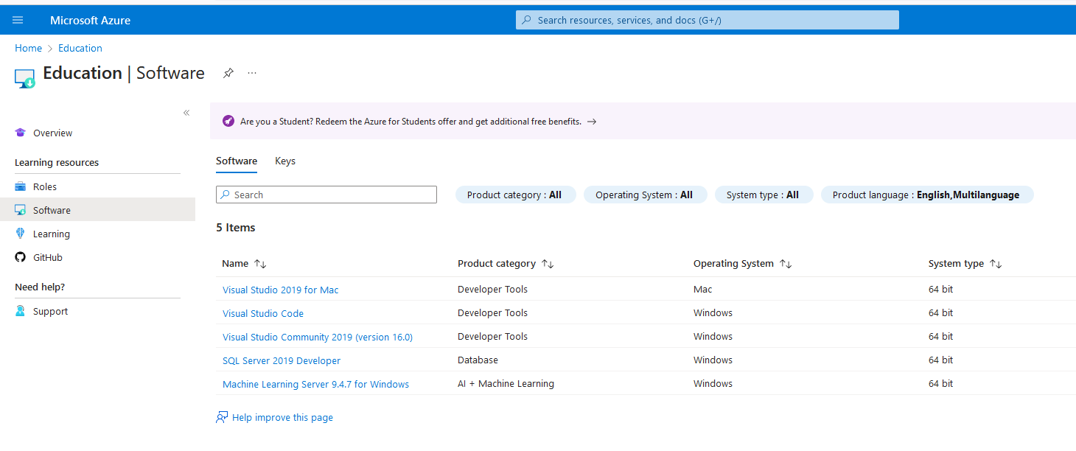Click the Roles briefcase icon

(20, 187)
